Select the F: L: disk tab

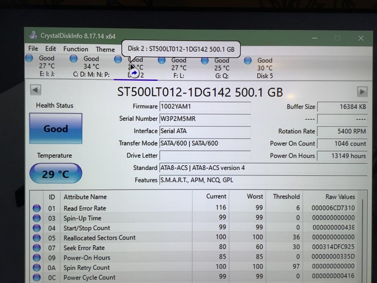tap(178, 68)
